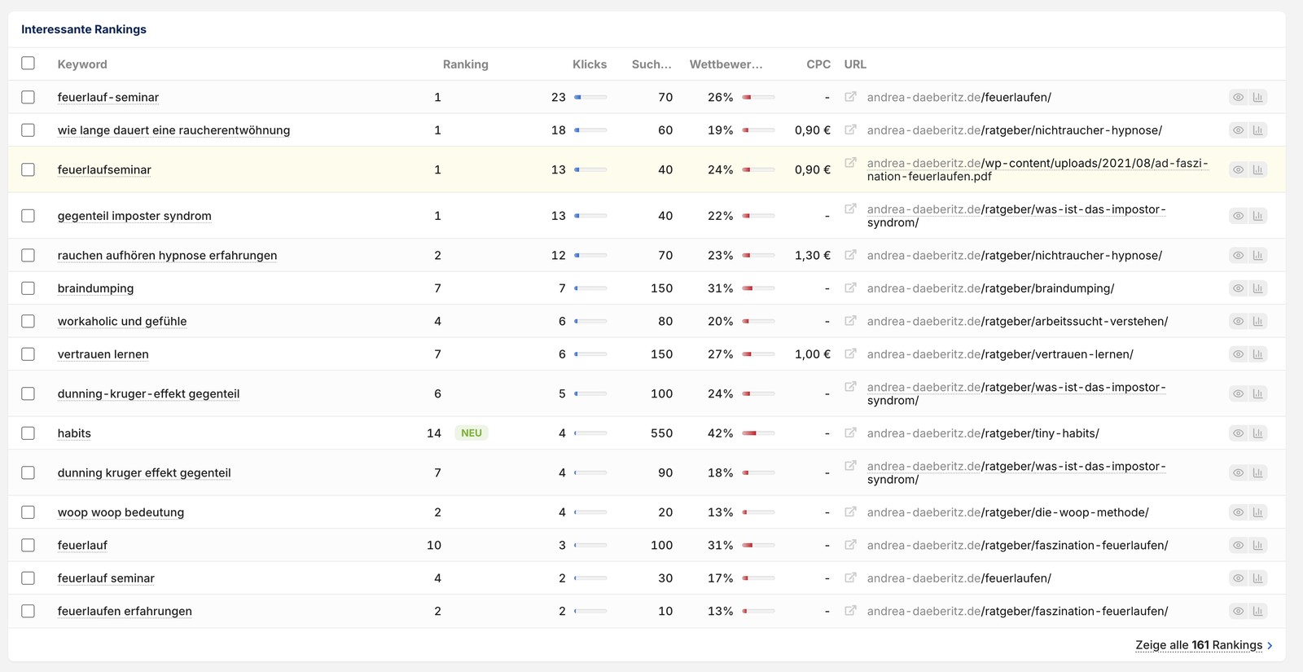Image resolution: width=1303 pixels, height=672 pixels.
Task: Sort table by CPC column header
Action: tap(818, 64)
